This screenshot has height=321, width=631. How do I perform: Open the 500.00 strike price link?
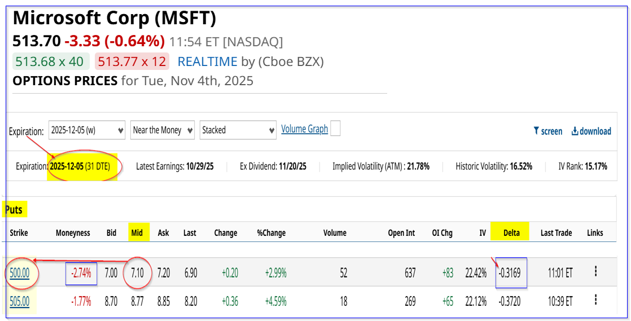(19, 273)
